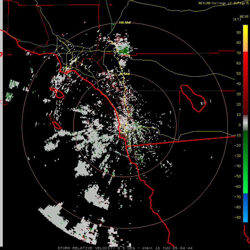Screen dimensions: 250x250
Task: Click the 20 value on velocity scale
Action: 239,104
